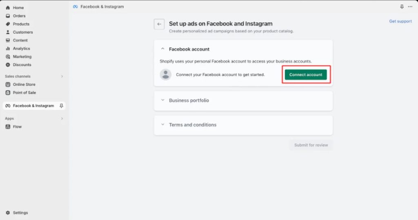The height and width of the screenshot is (220, 418).
Task: Click the Get support link
Action: 400,21
